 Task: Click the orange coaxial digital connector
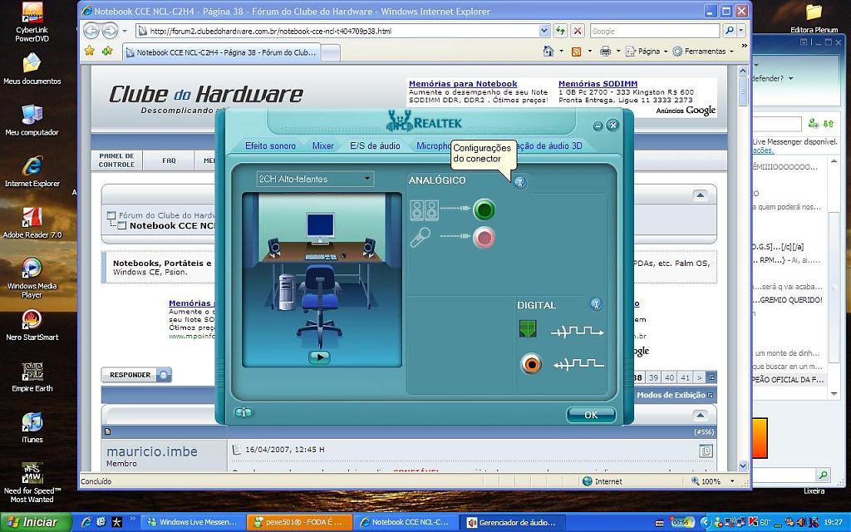[x=531, y=364]
